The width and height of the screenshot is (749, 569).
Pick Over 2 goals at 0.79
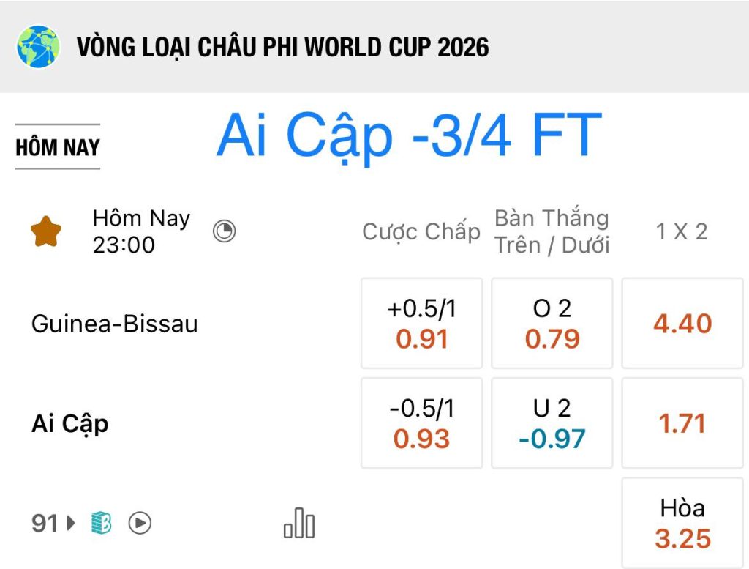552,323
